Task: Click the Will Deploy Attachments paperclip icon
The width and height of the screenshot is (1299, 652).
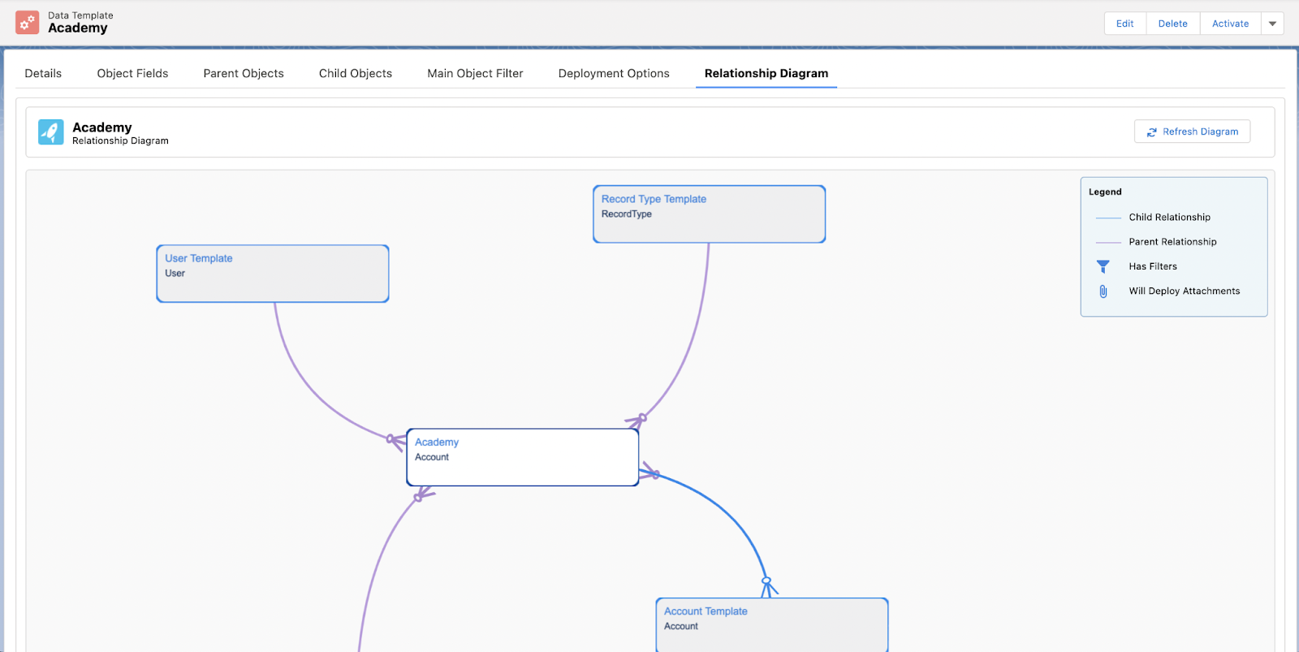Action: coord(1103,291)
